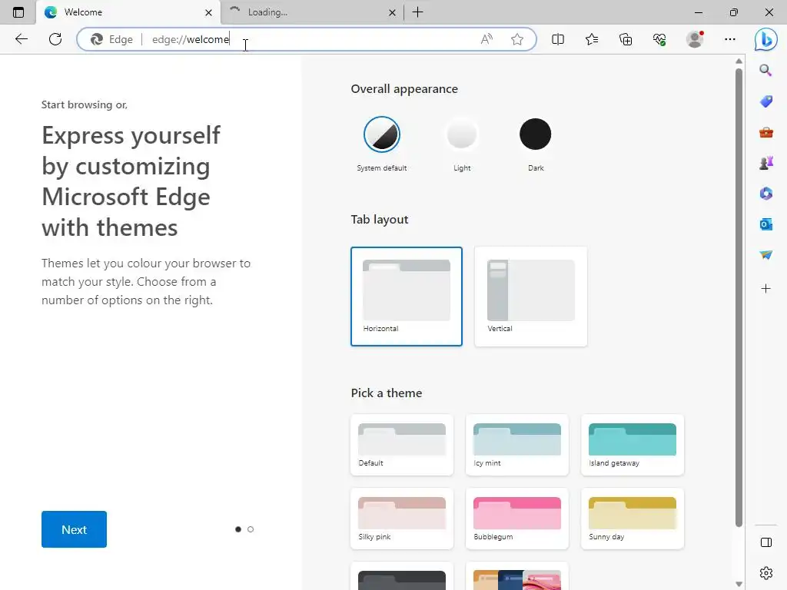The image size is (787, 590).
Task: Go back with the back arrow
Action: coord(21,39)
